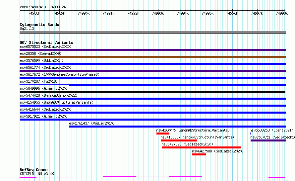
Task: Click the chr8:74987413..74998124 coordinate label
Action: 43,7
